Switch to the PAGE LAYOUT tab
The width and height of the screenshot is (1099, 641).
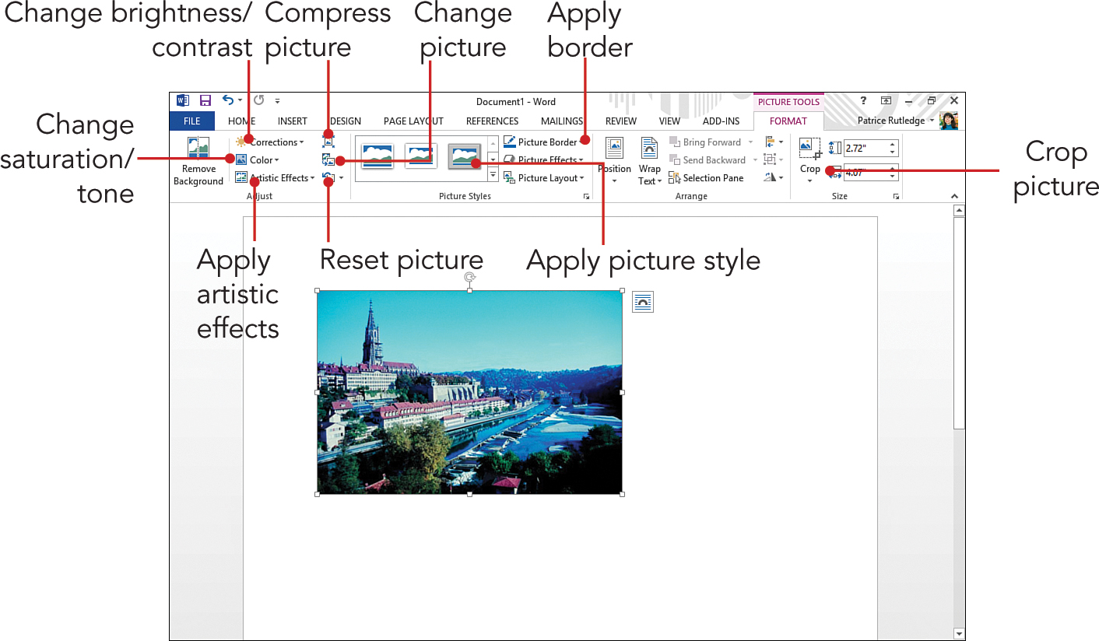413,121
